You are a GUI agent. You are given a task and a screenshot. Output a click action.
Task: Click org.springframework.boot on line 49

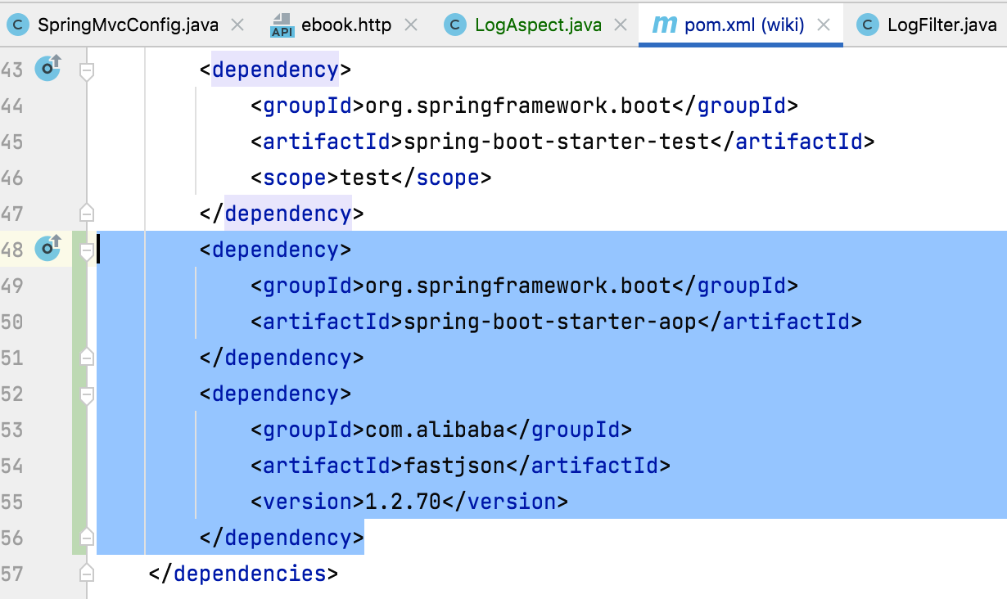[518, 286]
